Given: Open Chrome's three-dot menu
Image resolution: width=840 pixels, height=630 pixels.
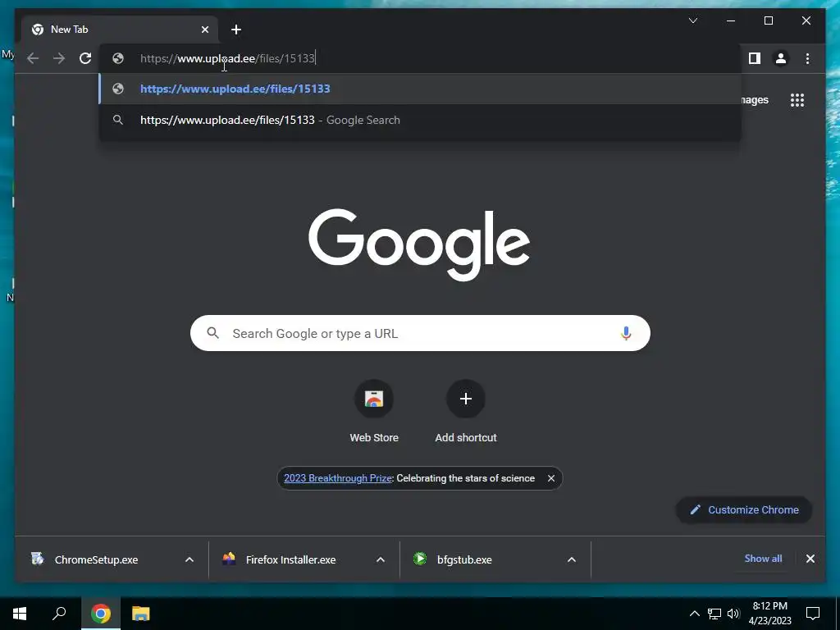Looking at the screenshot, I should (807, 58).
